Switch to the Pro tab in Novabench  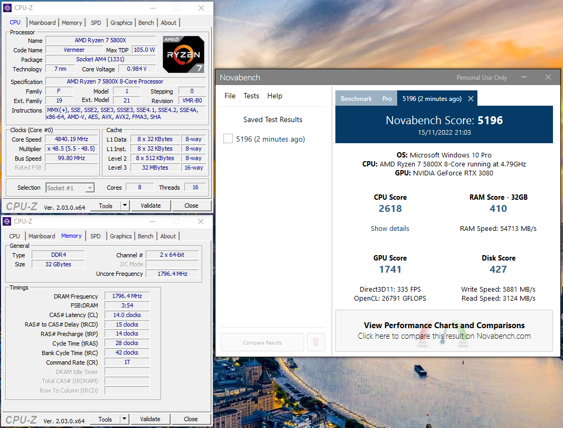click(x=387, y=98)
